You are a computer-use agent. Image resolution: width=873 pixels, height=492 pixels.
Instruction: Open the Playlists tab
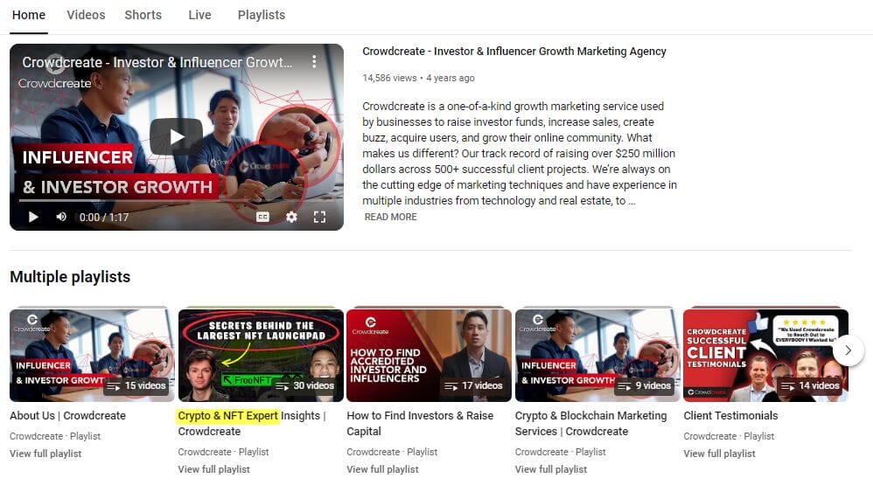coord(262,15)
